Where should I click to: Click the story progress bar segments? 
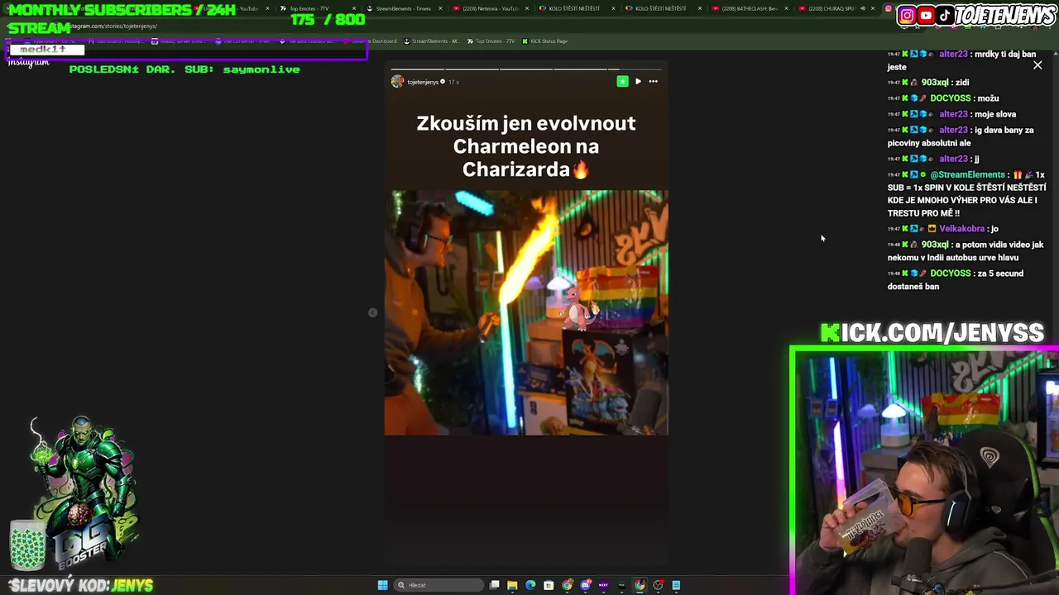coord(526,69)
